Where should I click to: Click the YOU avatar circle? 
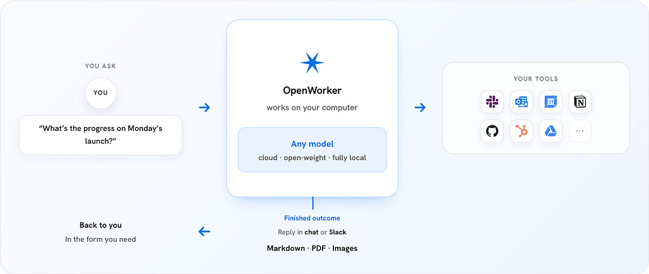[x=100, y=93]
